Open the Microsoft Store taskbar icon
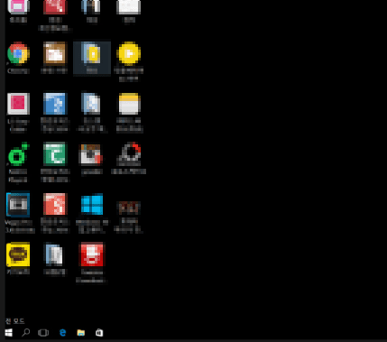This screenshot has width=387, height=342. (x=99, y=333)
